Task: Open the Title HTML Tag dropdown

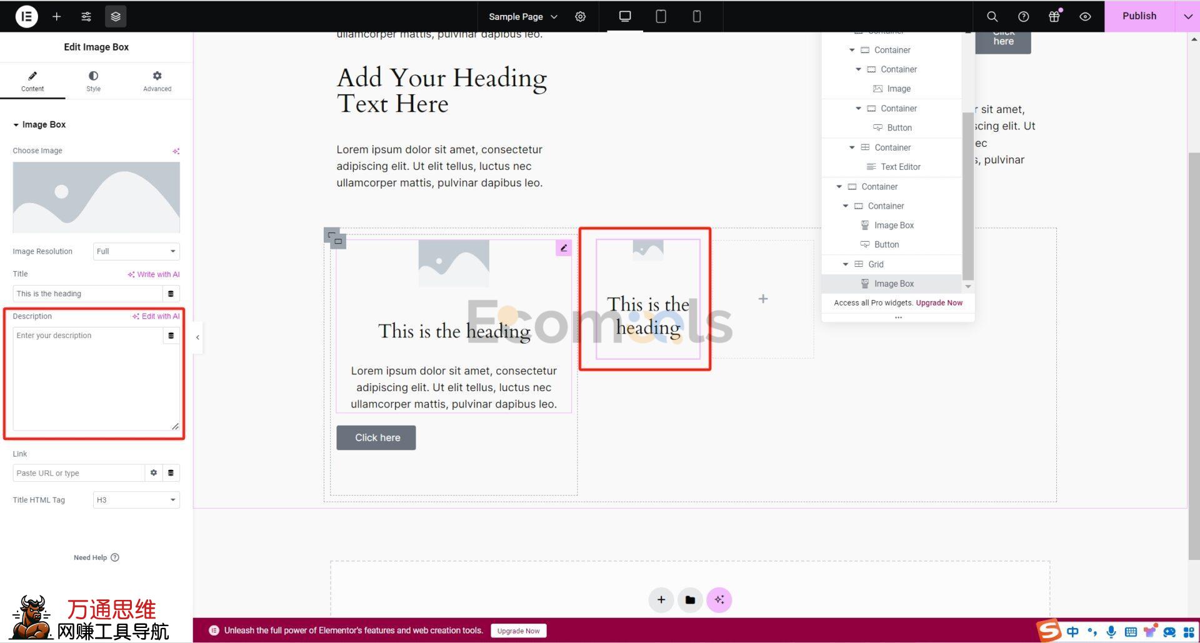Action: coord(136,500)
